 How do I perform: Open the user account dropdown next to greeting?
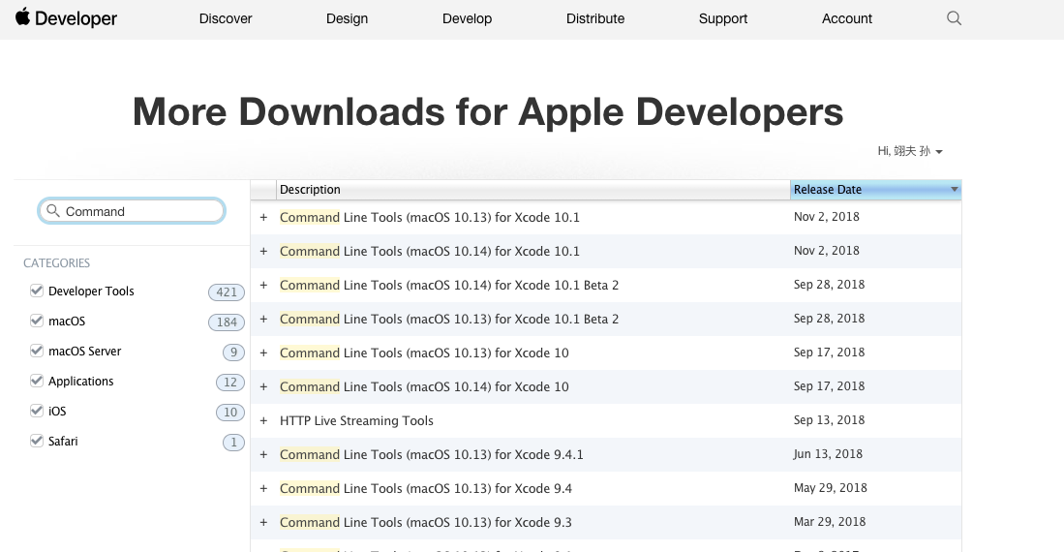939,152
